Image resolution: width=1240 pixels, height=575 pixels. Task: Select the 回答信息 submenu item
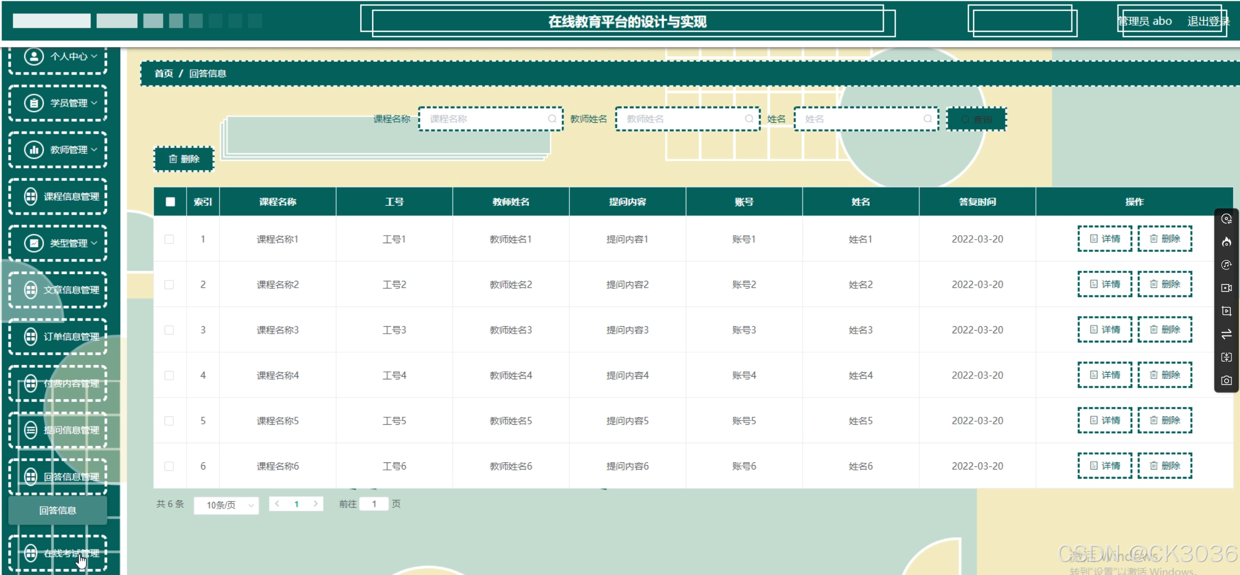pyautogui.click(x=58, y=510)
